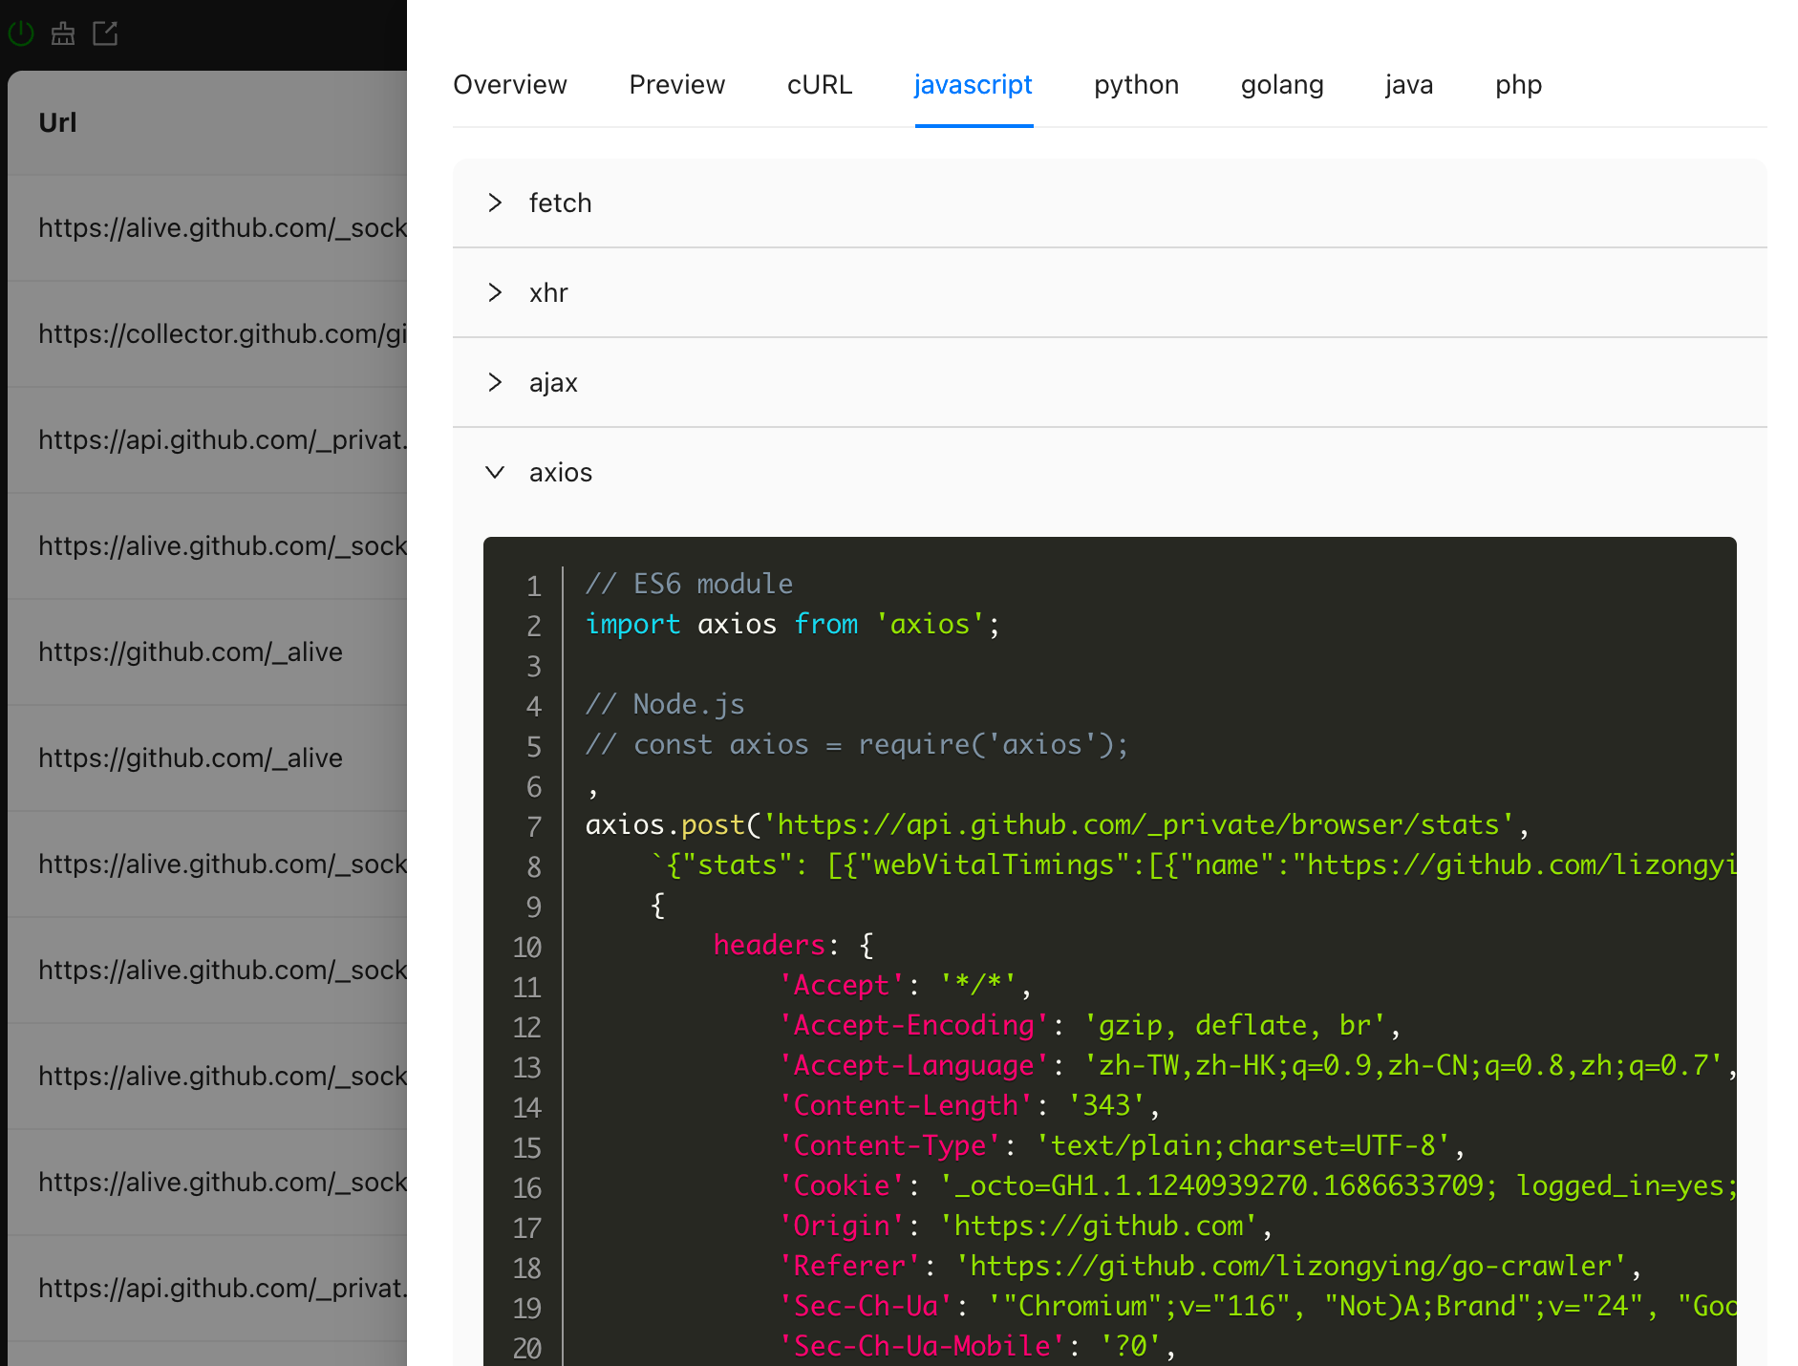Expand the ajax section chevron
The image size is (1798, 1366).
(495, 382)
